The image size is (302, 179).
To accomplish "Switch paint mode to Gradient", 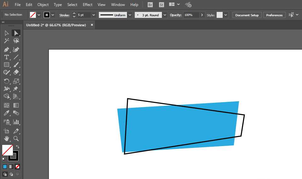I will (x=11, y=166).
